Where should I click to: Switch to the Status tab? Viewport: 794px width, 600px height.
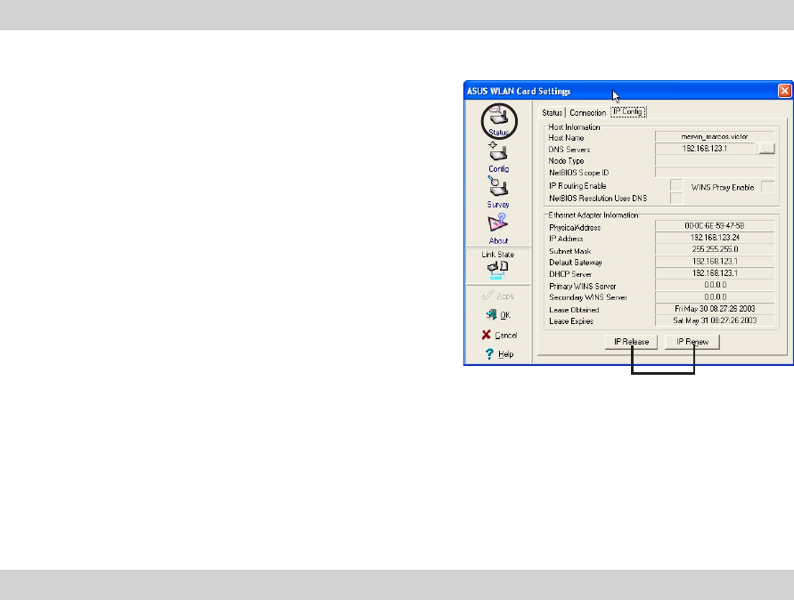point(552,113)
